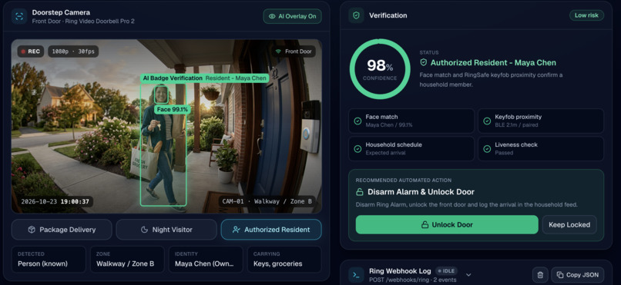Click the person-check icon in Authorized Resident

(x=237, y=230)
